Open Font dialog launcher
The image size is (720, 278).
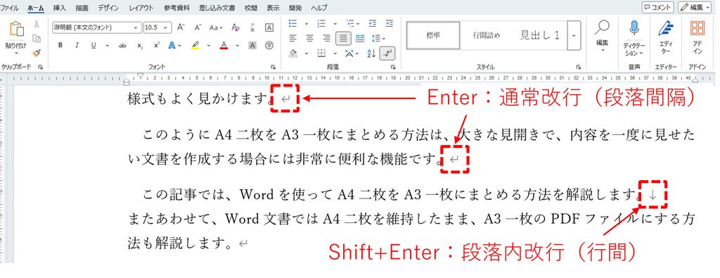tap(273, 67)
